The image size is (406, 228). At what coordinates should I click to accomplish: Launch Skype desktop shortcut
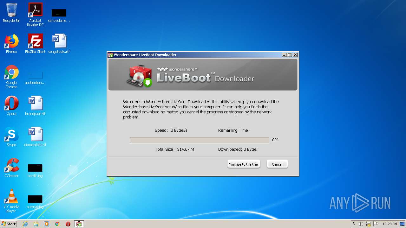pos(11,137)
